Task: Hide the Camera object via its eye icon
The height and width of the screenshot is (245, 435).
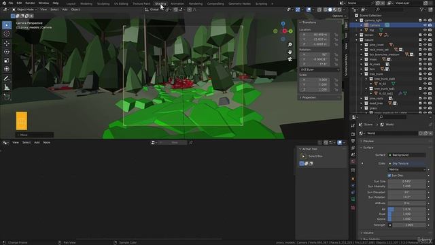Action: 425,25
